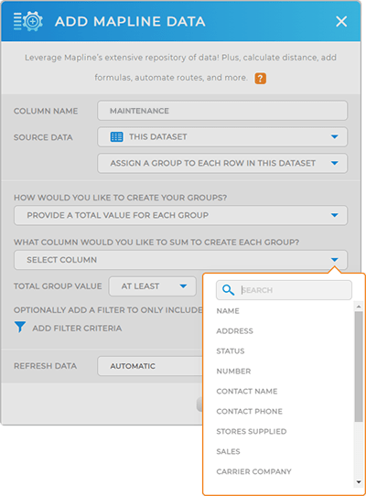Click the scrollbar up arrow

coord(359,307)
